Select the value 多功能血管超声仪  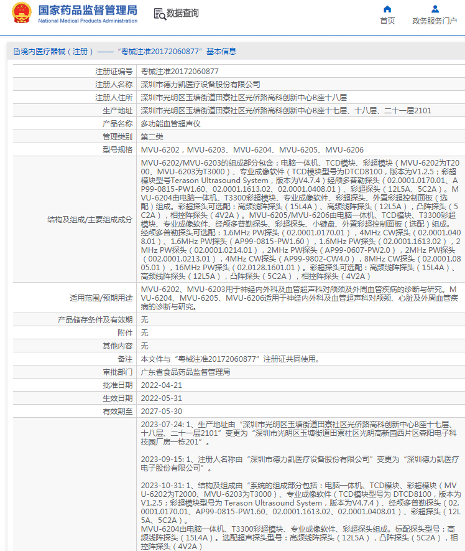tap(170, 124)
